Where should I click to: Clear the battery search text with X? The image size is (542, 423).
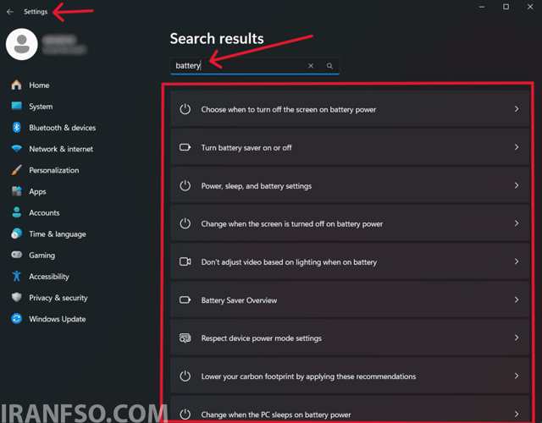point(311,66)
